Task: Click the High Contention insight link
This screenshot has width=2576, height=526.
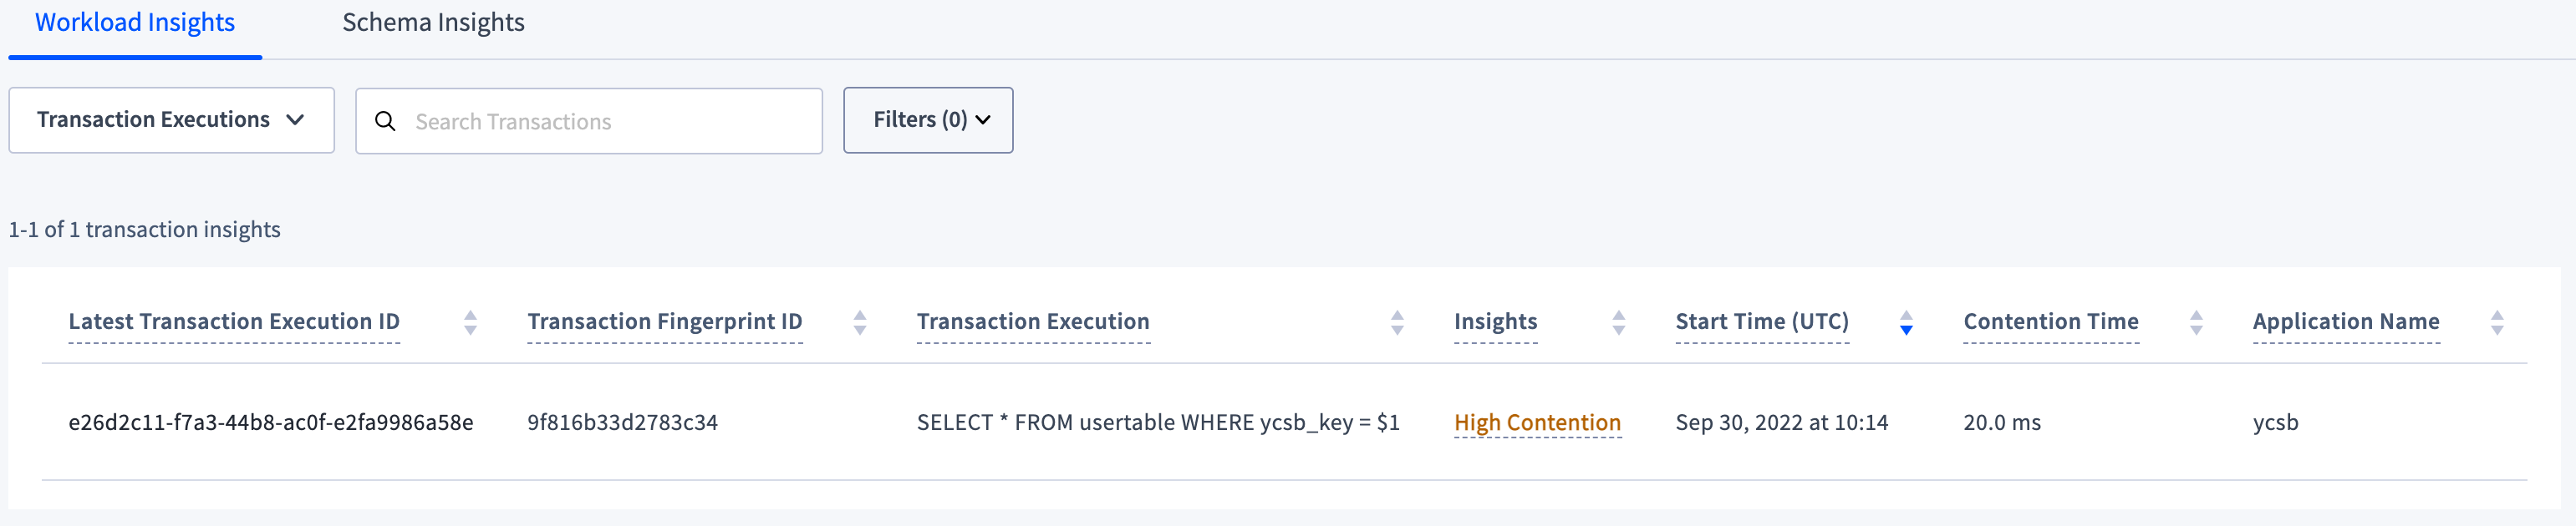Action: click(1537, 421)
